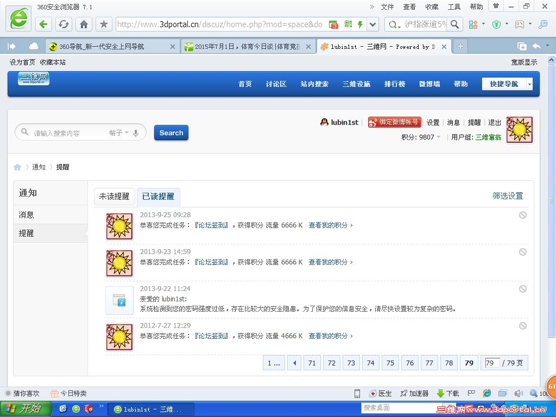
Task: Switch to the 未读提醒 tab
Action: tap(114, 197)
